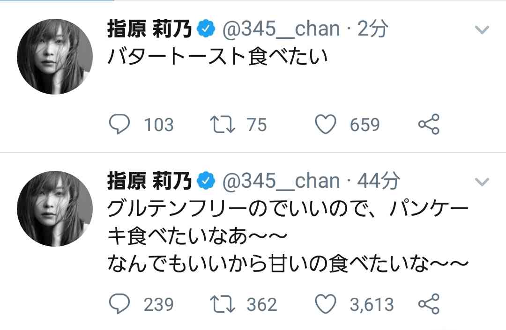Open 指原 莉乃 name on first tweet
Image resolution: width=506 pixels, height=330 pixels.
pos(149,29)
